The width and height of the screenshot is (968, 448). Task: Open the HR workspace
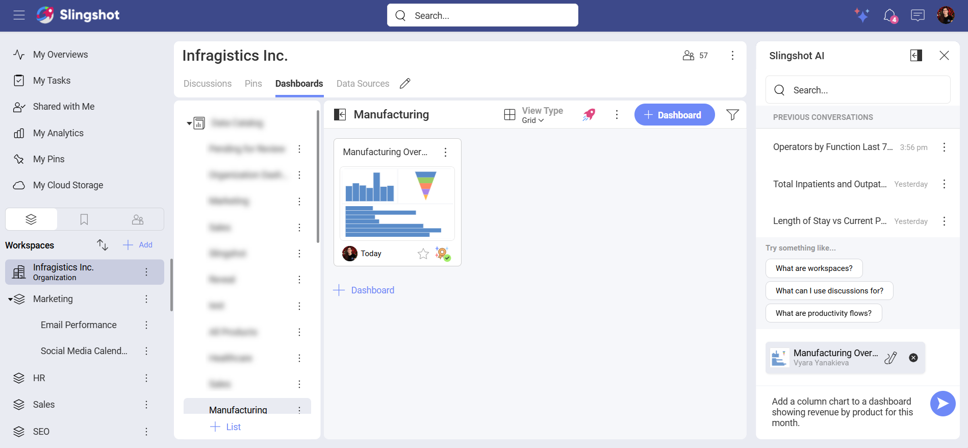point(39,378)
